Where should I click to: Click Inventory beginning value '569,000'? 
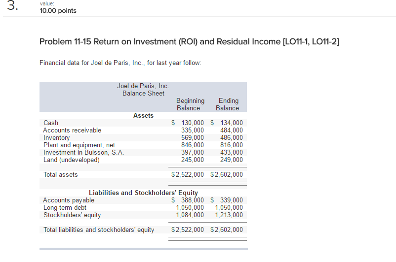(x=193, y=138)
